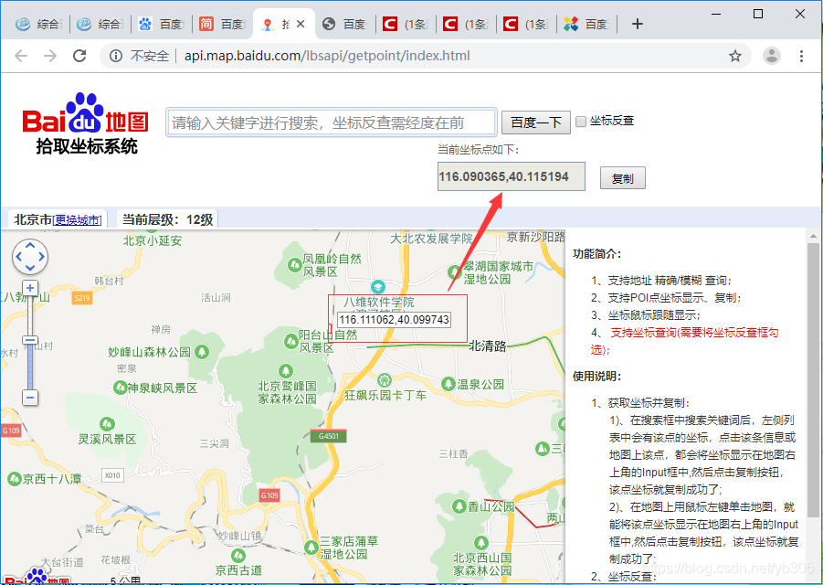Screen dimensions: 823x585
Task: Reload the page with the refresh icon
Action: click(79, 56)
